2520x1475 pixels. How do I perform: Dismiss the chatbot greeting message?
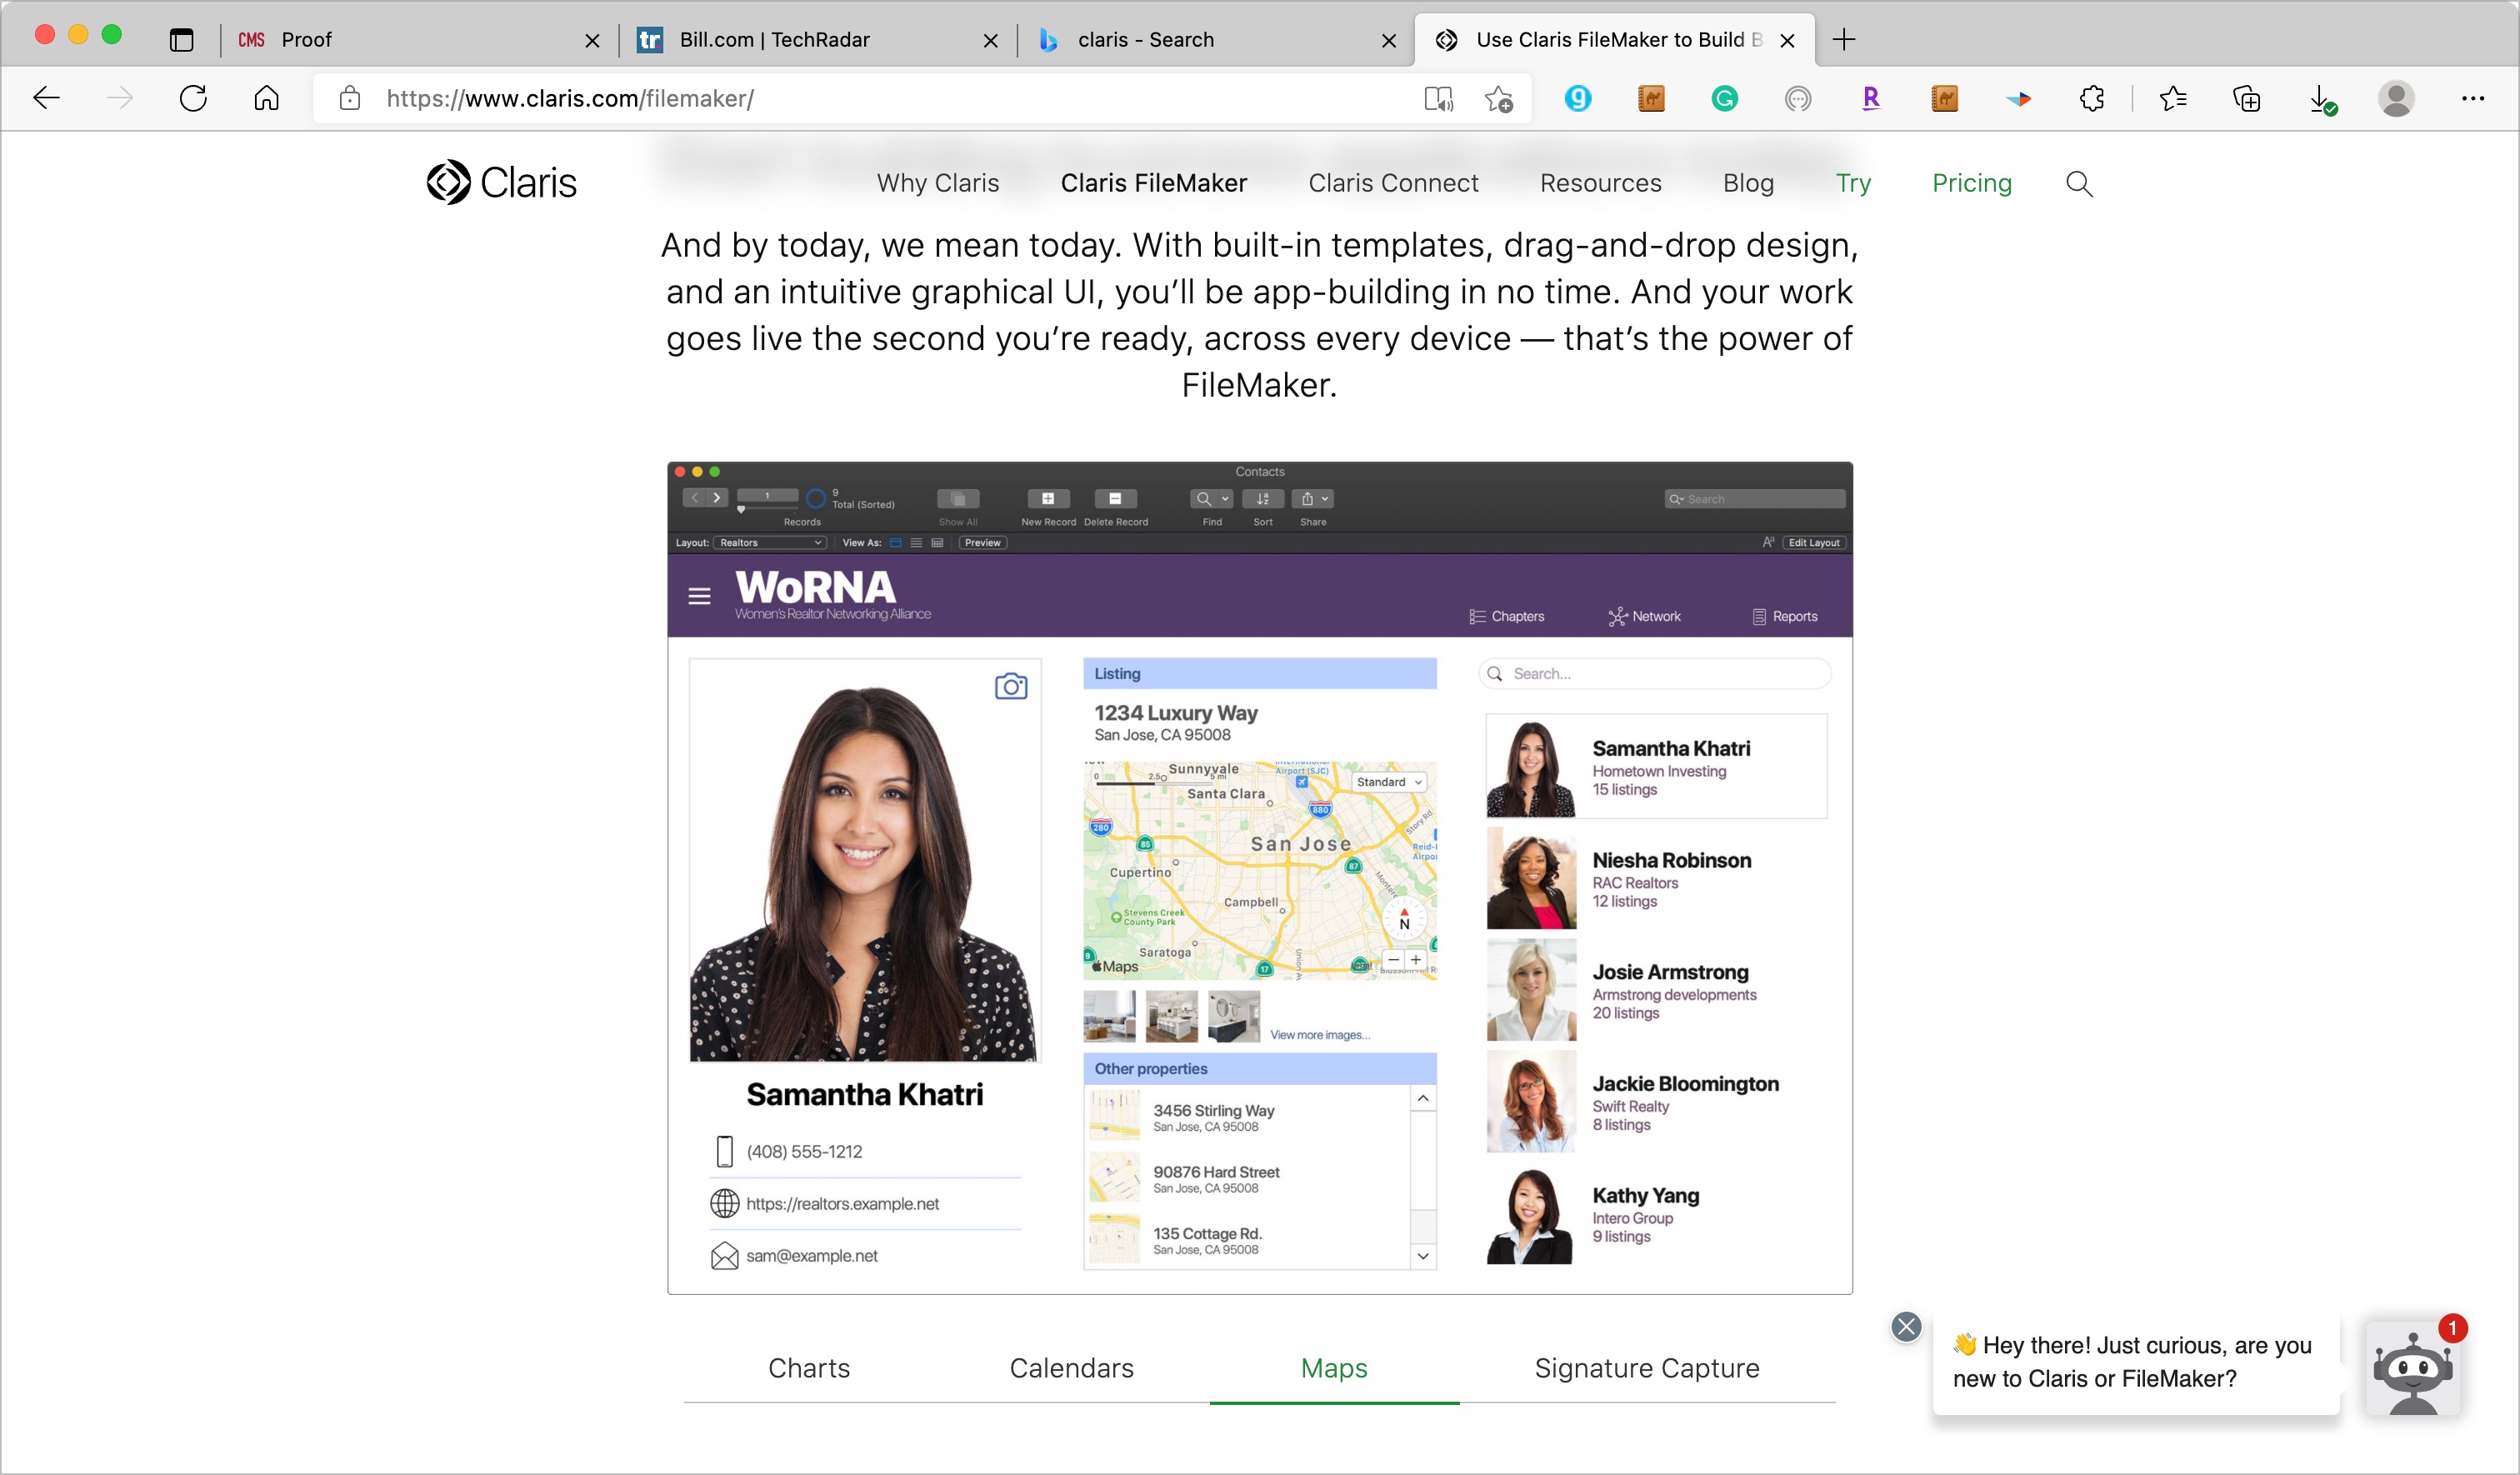pos(1906,1326)
